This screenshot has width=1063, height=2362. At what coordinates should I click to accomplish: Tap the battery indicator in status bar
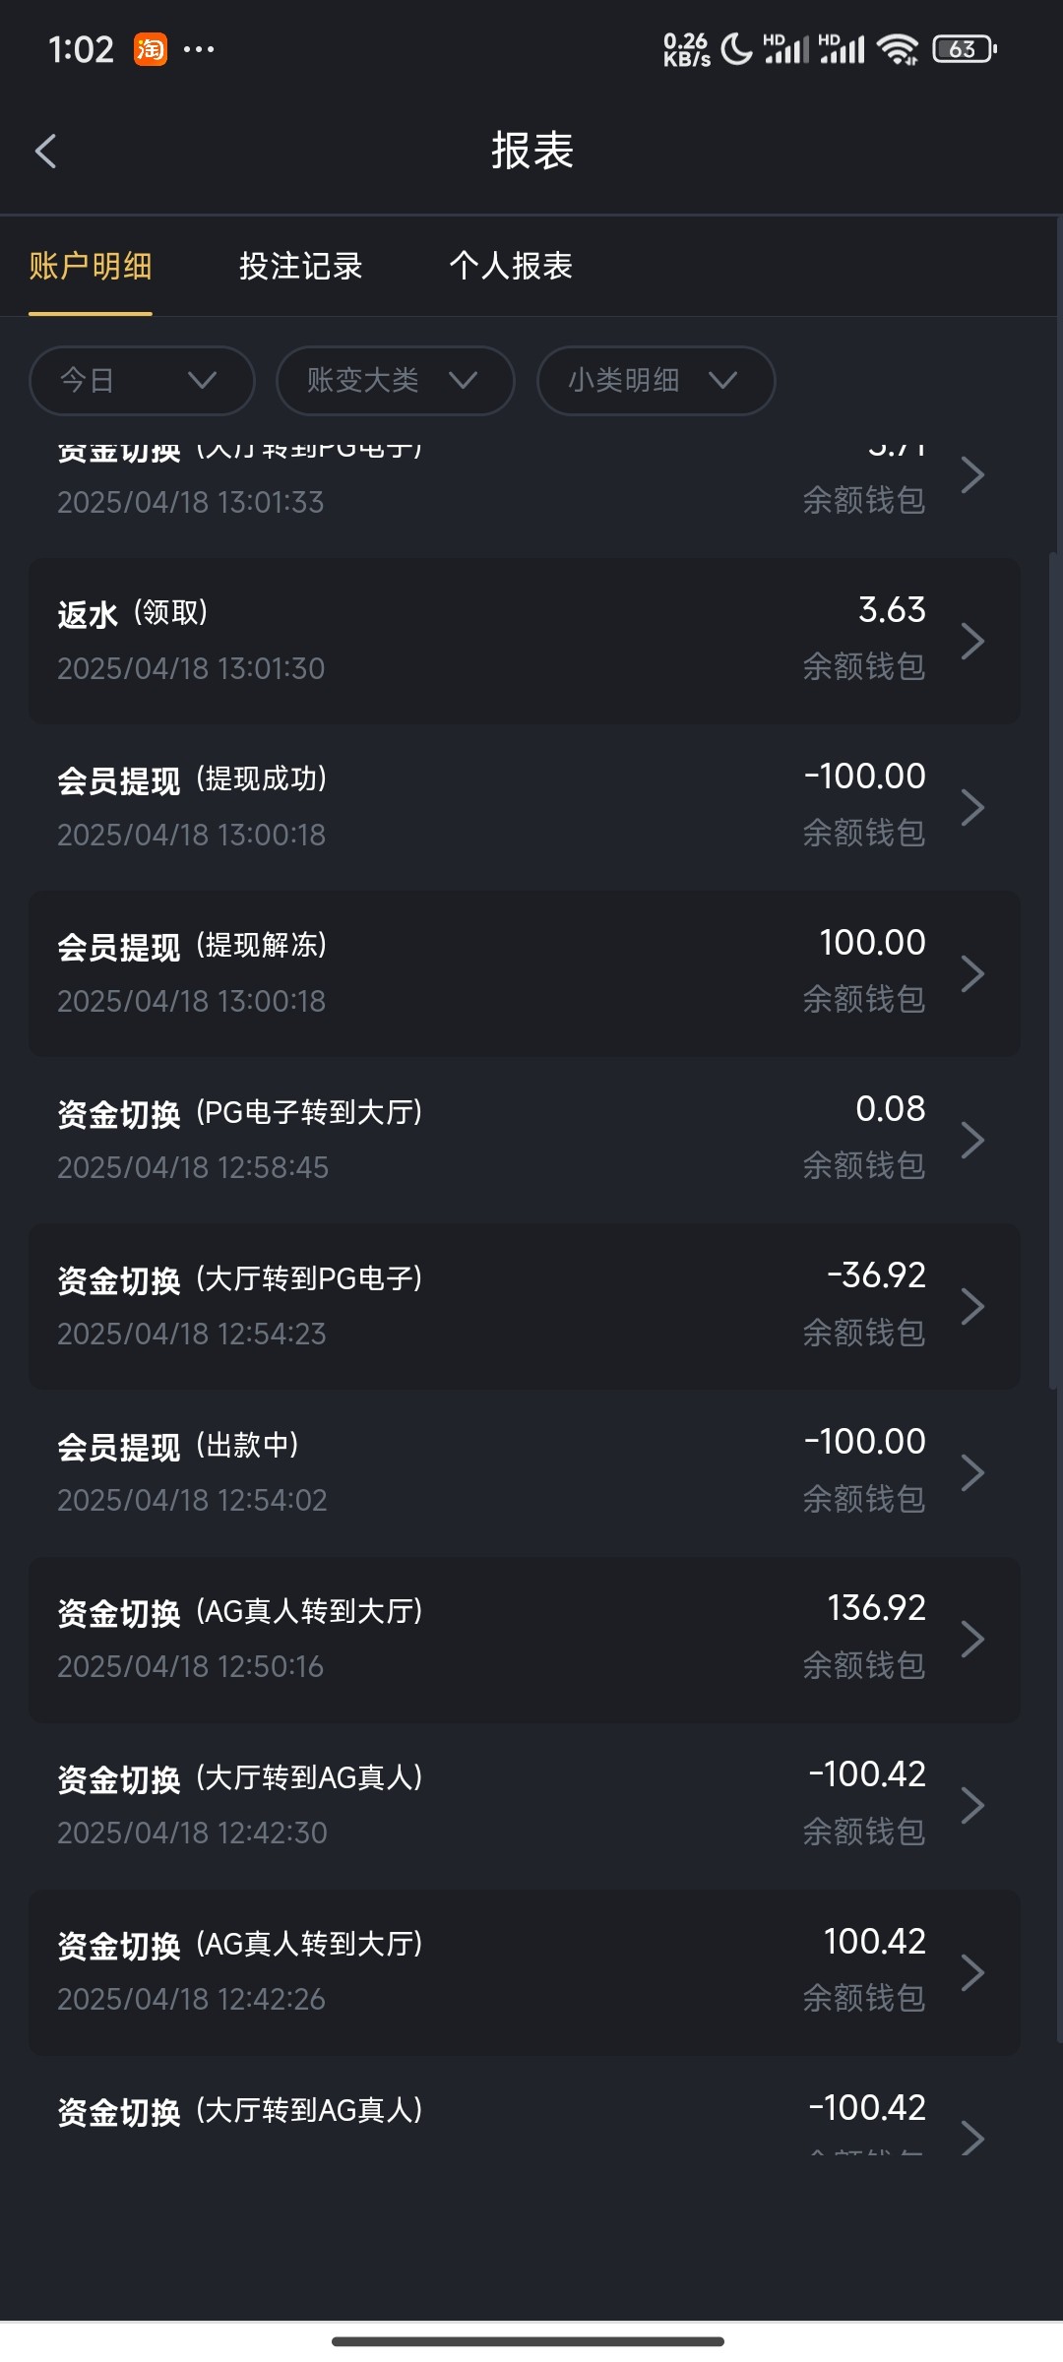point(964,49)
